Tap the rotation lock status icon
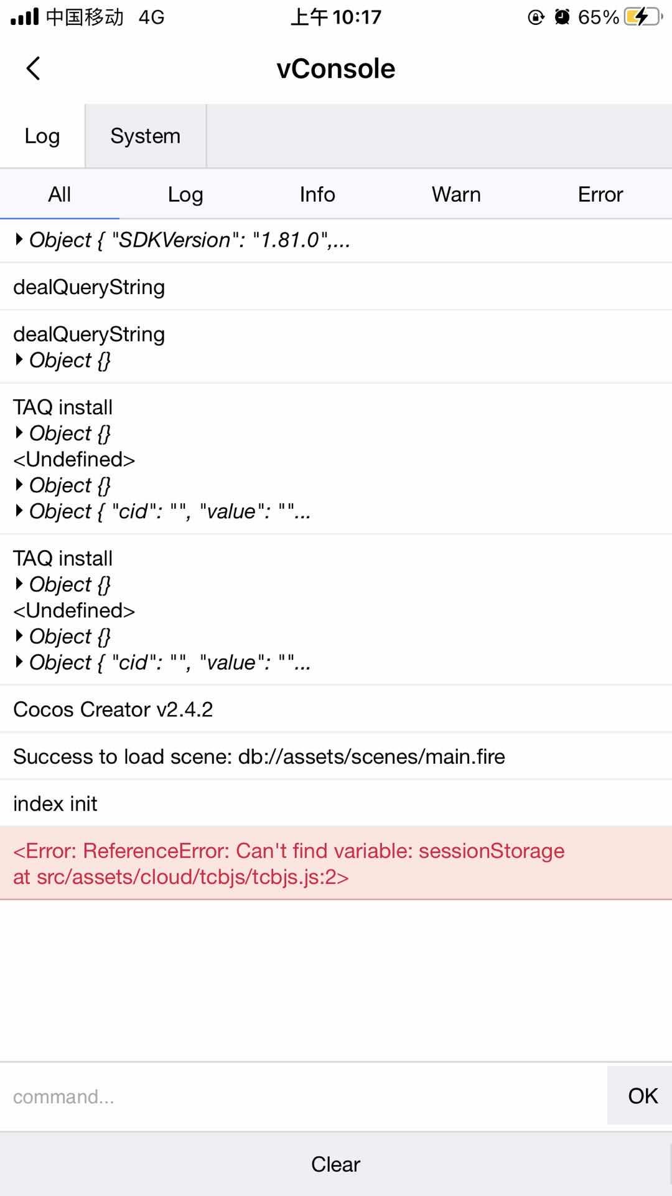672x1196 pixels. pyautogui.click(x=536, y=17)
